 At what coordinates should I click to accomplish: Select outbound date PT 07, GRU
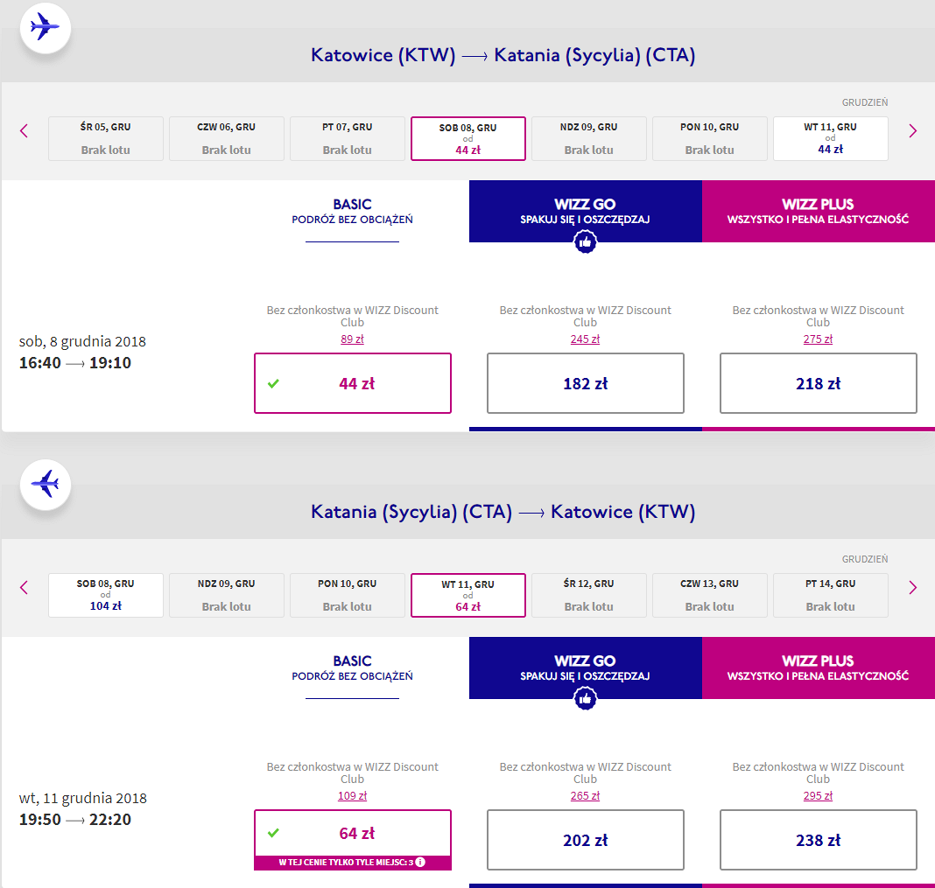click(347, 138)
